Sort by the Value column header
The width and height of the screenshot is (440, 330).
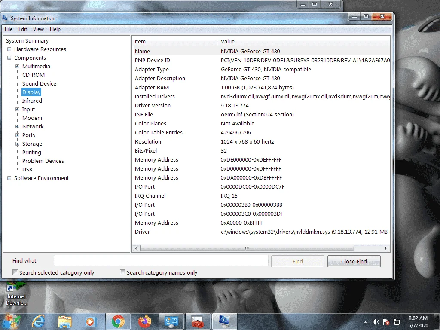coord(304,42)
